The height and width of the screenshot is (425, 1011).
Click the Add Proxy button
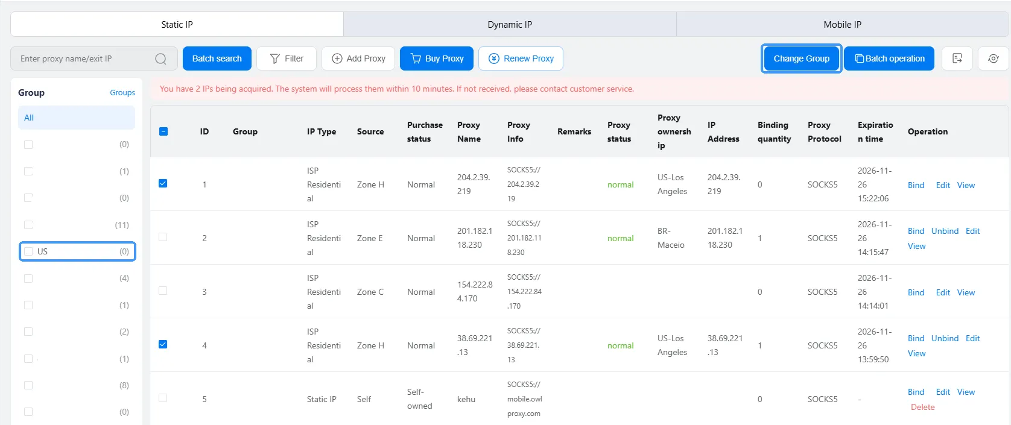358,58
